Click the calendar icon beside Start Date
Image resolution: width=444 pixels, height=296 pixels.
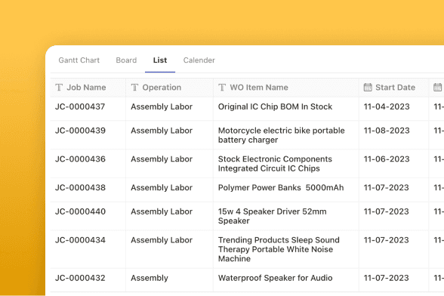point(368,88)
